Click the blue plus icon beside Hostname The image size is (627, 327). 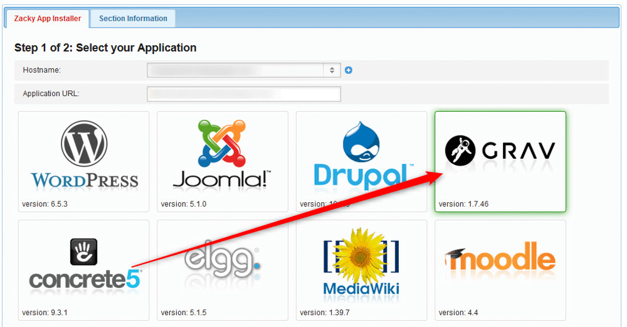pyautogui.click(x=349, y=70)
